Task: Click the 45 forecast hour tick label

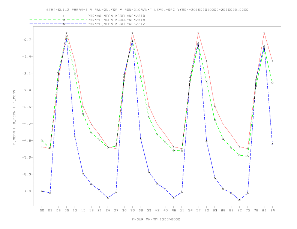Action: click(165, 210)
